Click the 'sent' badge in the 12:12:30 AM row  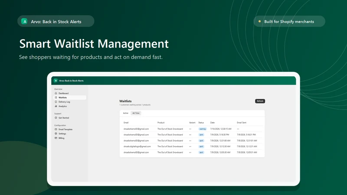coord(201,146)
